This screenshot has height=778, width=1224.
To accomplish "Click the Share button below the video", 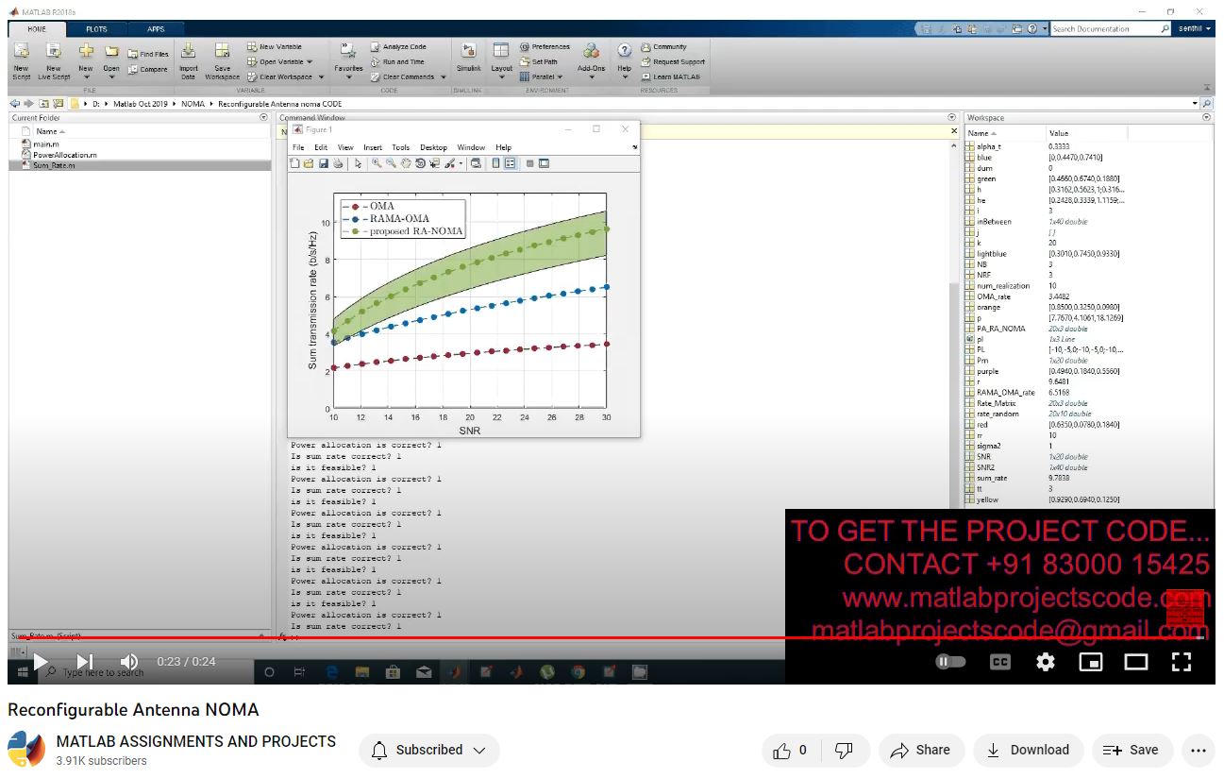I will pyautogui.click(x=921, y=750).
